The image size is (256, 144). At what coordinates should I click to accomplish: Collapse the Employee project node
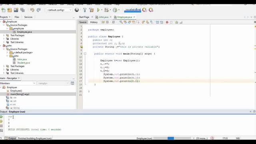point(1,22)
